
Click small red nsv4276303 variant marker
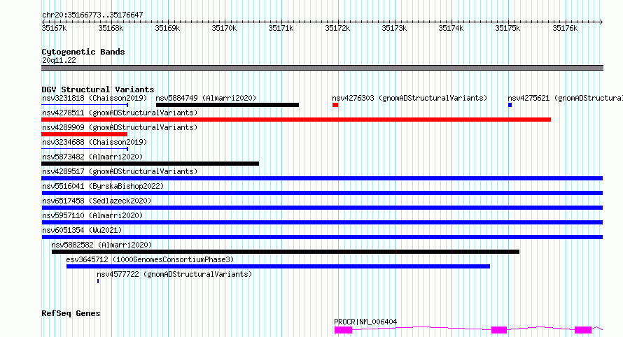pyautogui.click(x=335, y=105)
